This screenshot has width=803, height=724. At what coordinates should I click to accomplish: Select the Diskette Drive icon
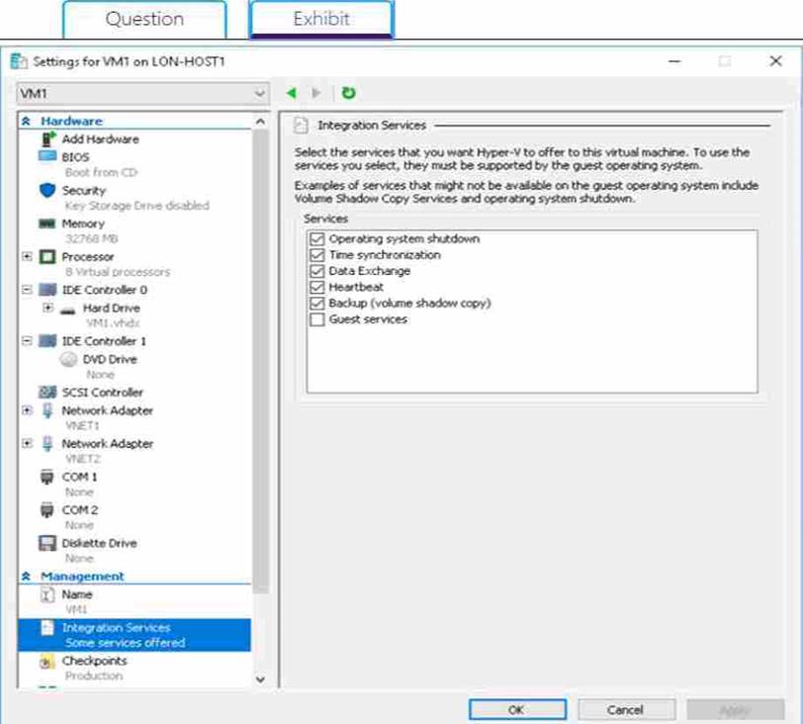(46, 543)
